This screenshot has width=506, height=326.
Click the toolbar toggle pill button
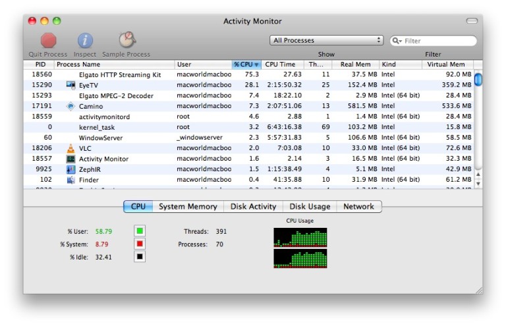click(x=472, y=21)
